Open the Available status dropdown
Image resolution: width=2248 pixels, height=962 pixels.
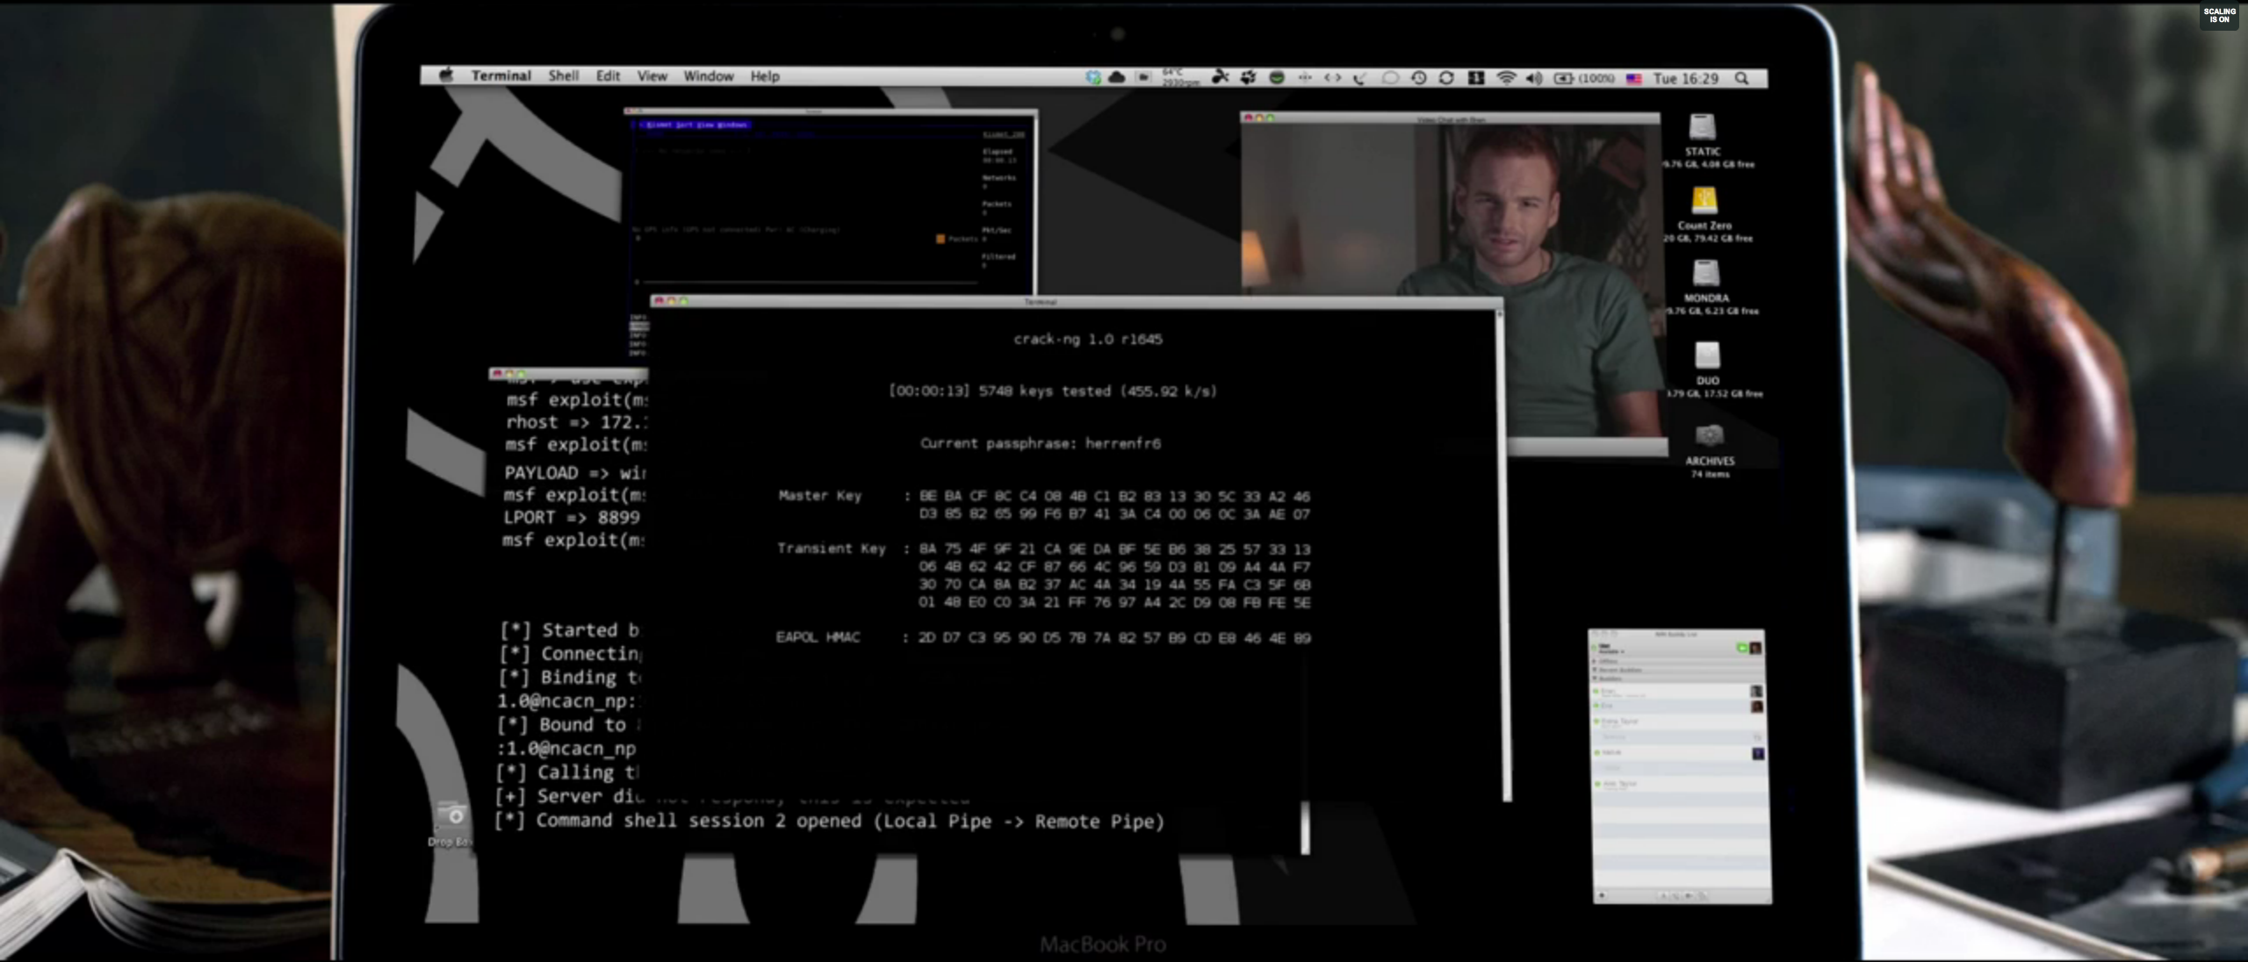[1611, 652]
